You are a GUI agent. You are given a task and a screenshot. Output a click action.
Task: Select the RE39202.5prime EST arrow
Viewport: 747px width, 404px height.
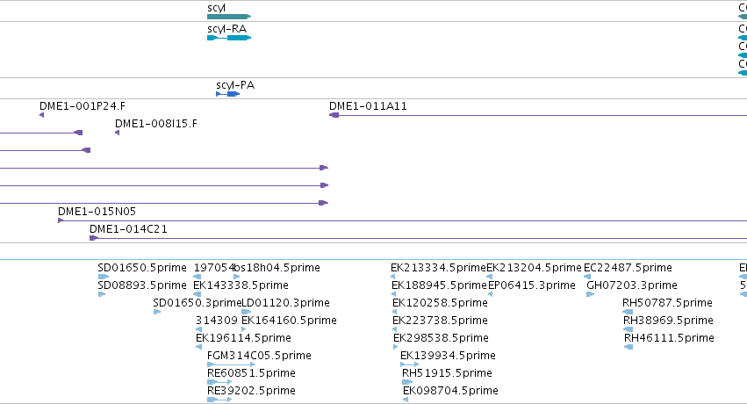coord(219,400)
